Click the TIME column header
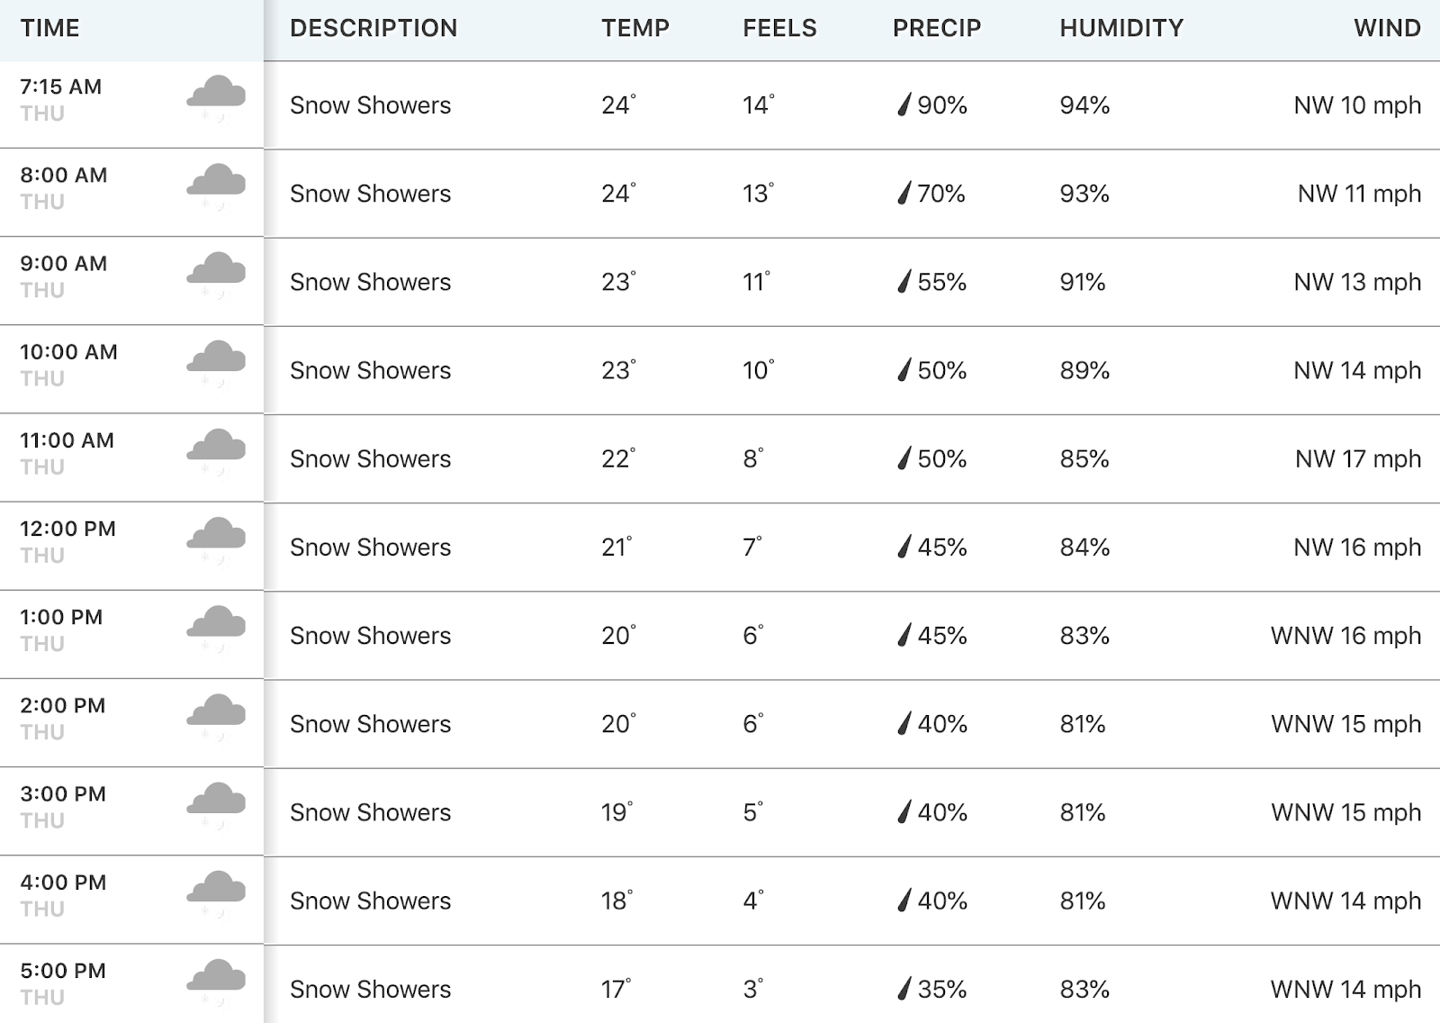The image size is (1440, 1023). pos(50,28)
